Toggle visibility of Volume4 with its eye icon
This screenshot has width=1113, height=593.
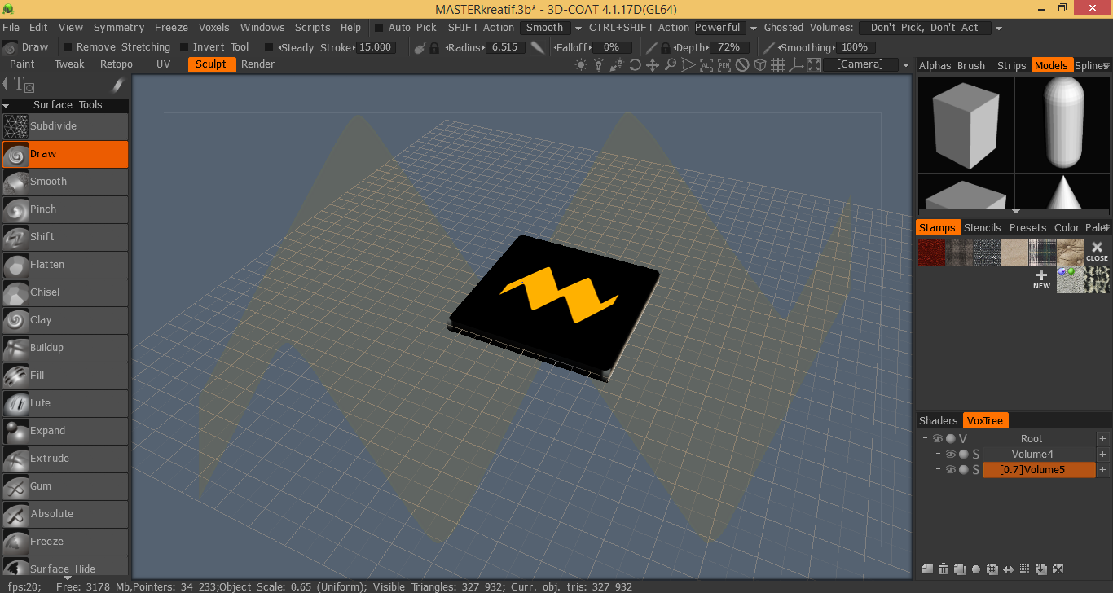(x=950, y=454)
